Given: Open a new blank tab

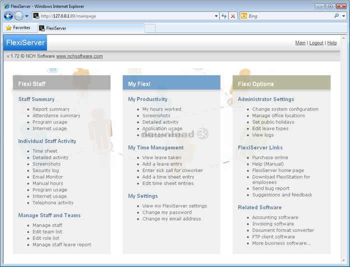Looking at the screenshot, I should pyautogui.click(x=150, y=28).
